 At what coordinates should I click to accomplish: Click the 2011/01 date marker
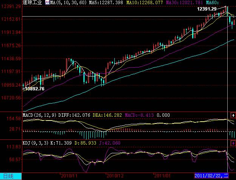[x=162, y=175]
